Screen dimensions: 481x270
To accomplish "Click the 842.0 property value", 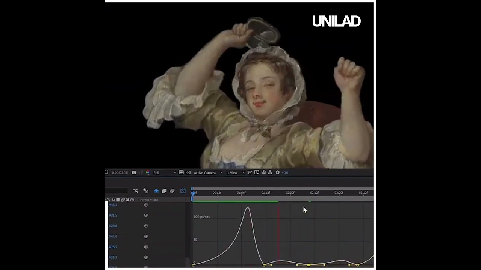I will (x=113, y=236).
